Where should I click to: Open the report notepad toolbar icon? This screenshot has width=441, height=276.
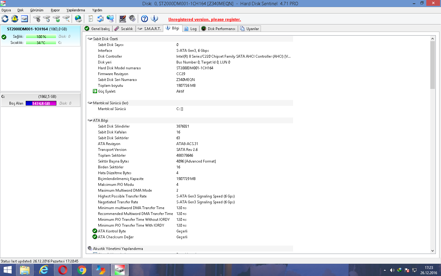[x=90, y=19]
